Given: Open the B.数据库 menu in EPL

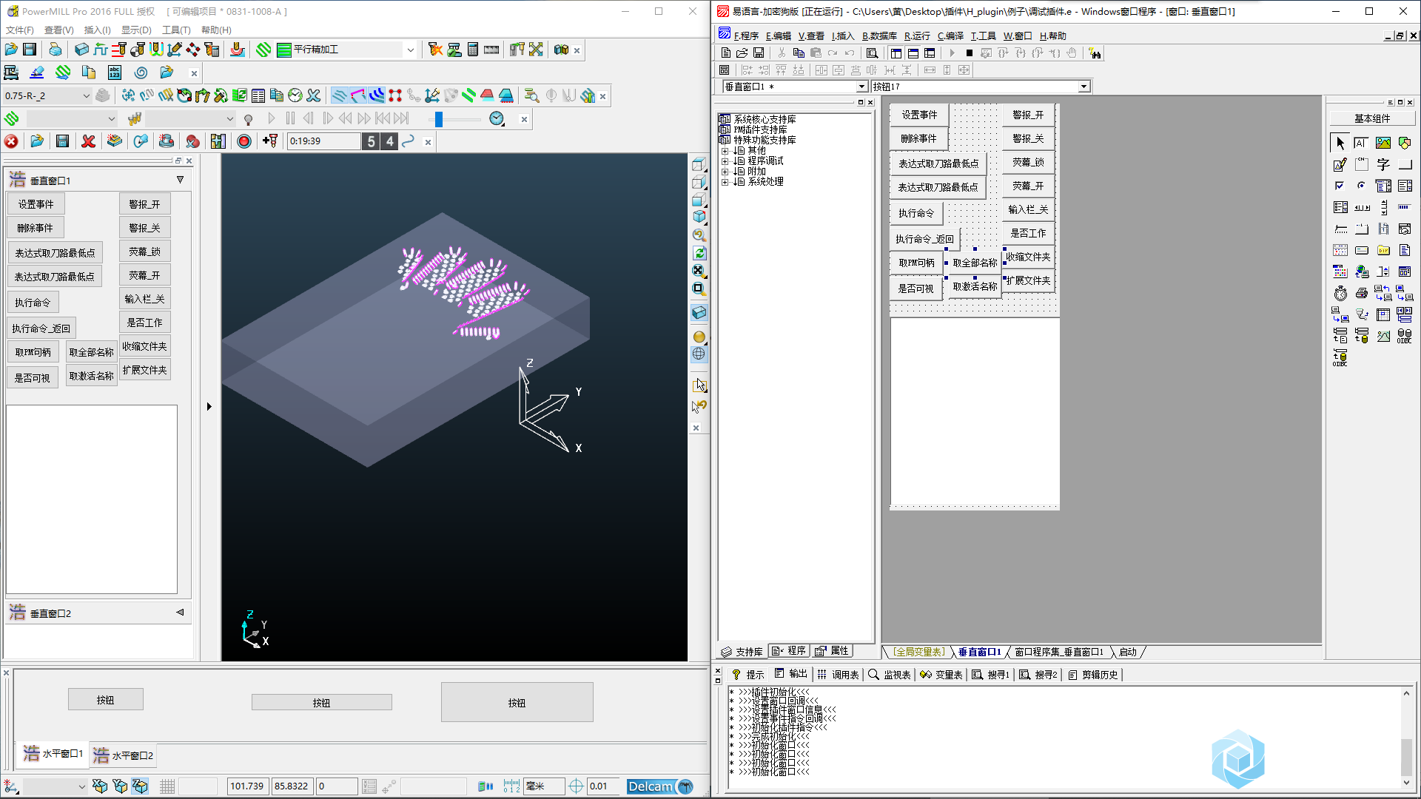Looking at the screenshot, I should point(879,36).
